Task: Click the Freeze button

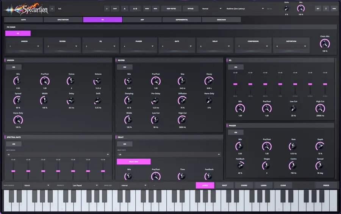Action: click(x=326, y=185)
